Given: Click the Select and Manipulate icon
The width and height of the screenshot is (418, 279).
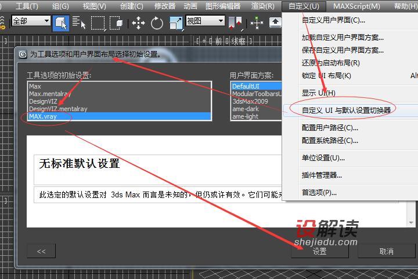Looking at the screenshot, I should (257, 23).
